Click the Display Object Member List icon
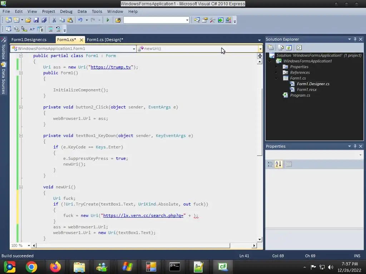Screen dimensions: 366x274 tap(9, 29)
